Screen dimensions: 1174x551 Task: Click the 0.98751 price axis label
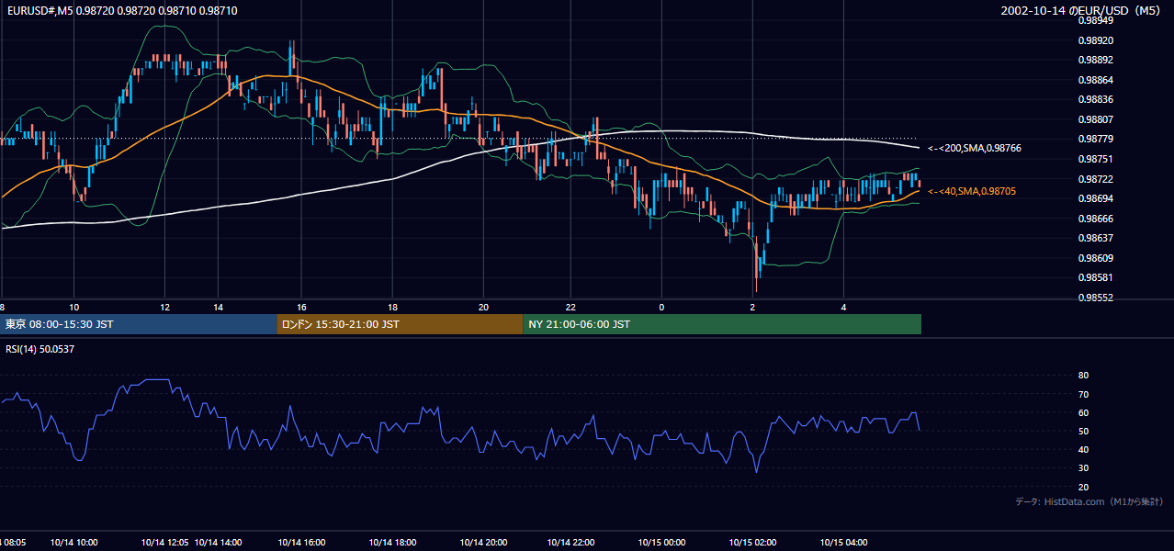(x=1095, y=159)
